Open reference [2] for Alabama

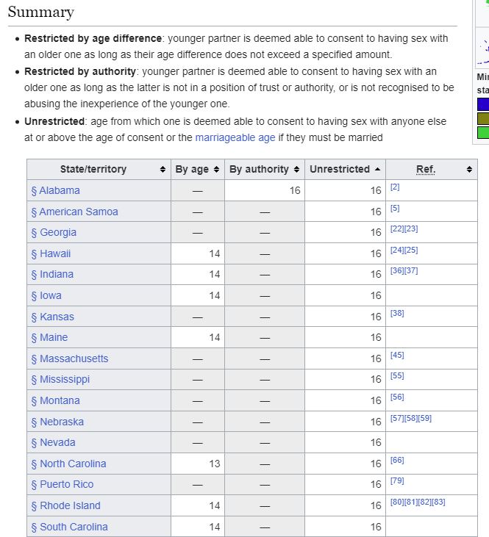point(395,187)
